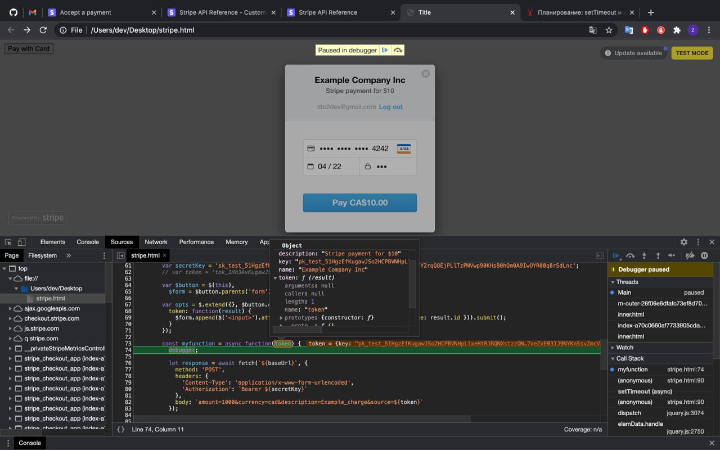Expand q.stripe.com tree node
The image size is (720, 450).
click(10, 339)
